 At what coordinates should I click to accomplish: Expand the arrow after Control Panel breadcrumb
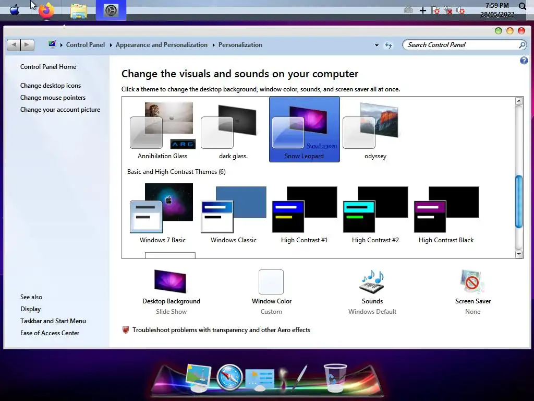tap(111, 45)
